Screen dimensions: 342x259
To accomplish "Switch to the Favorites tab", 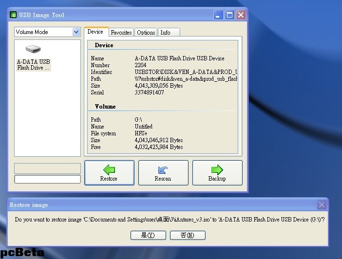I will [x=121, y=33].
